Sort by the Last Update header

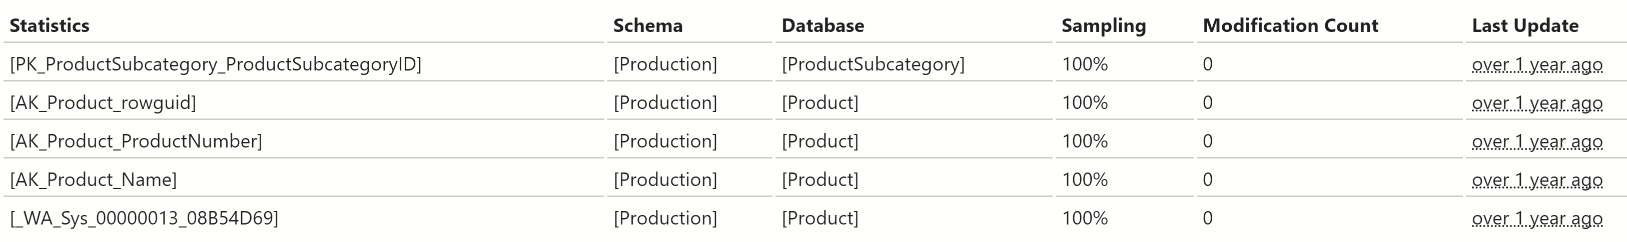(x=1524, y=26)
